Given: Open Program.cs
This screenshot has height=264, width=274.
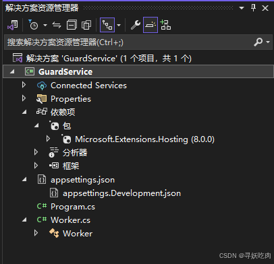Looking at the screenshot, I should [x=73, y=207].
